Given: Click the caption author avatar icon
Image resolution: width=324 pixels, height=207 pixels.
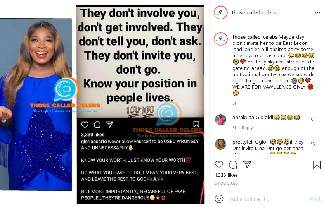Looking at the screenshot, I should (220, 39).
